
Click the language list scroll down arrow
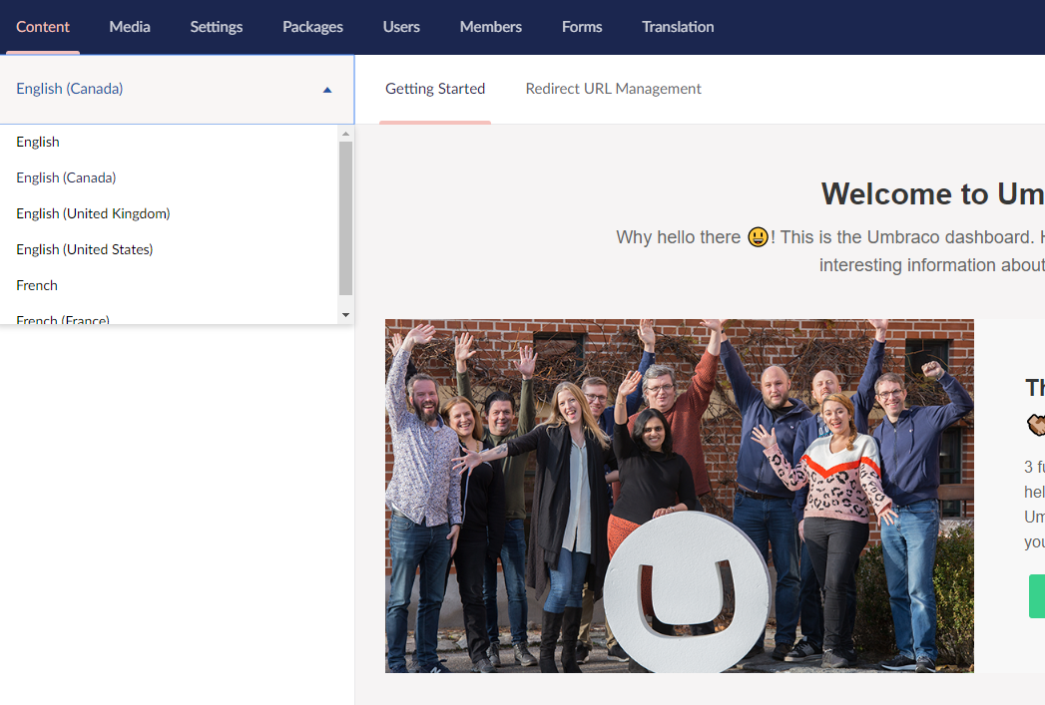345,315
